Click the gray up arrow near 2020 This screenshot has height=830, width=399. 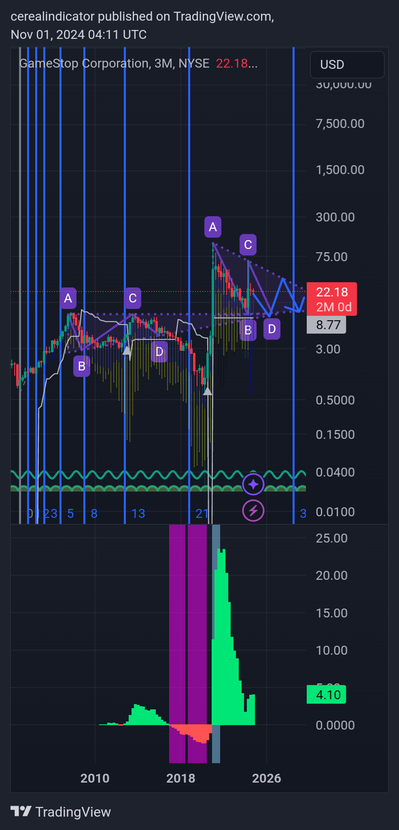click(208, 391)
